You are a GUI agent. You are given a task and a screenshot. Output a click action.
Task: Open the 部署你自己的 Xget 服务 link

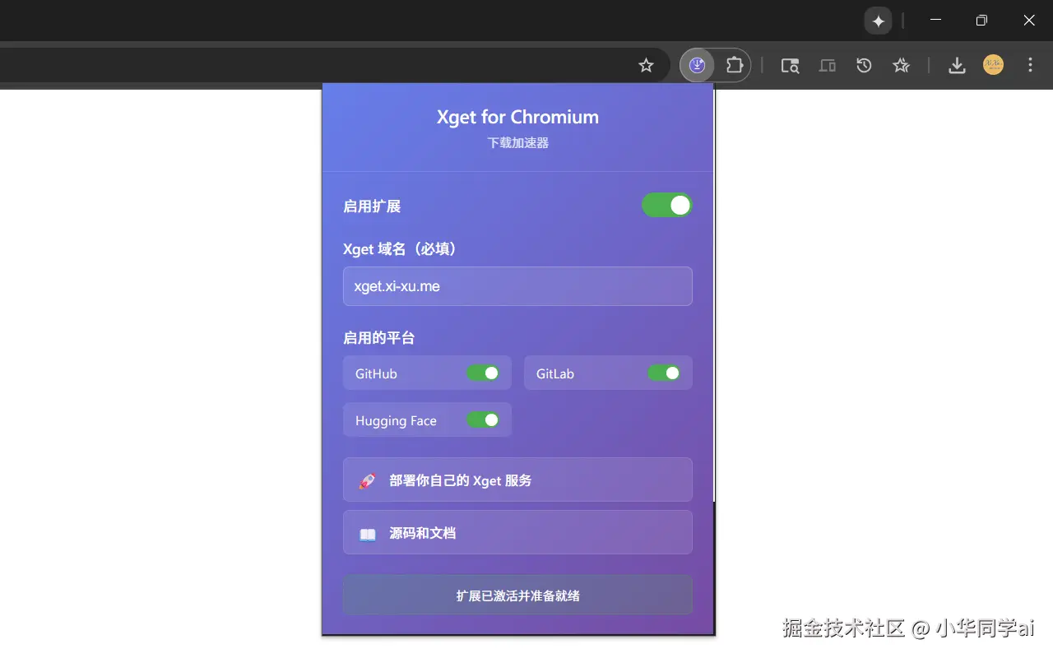[517, 480]
